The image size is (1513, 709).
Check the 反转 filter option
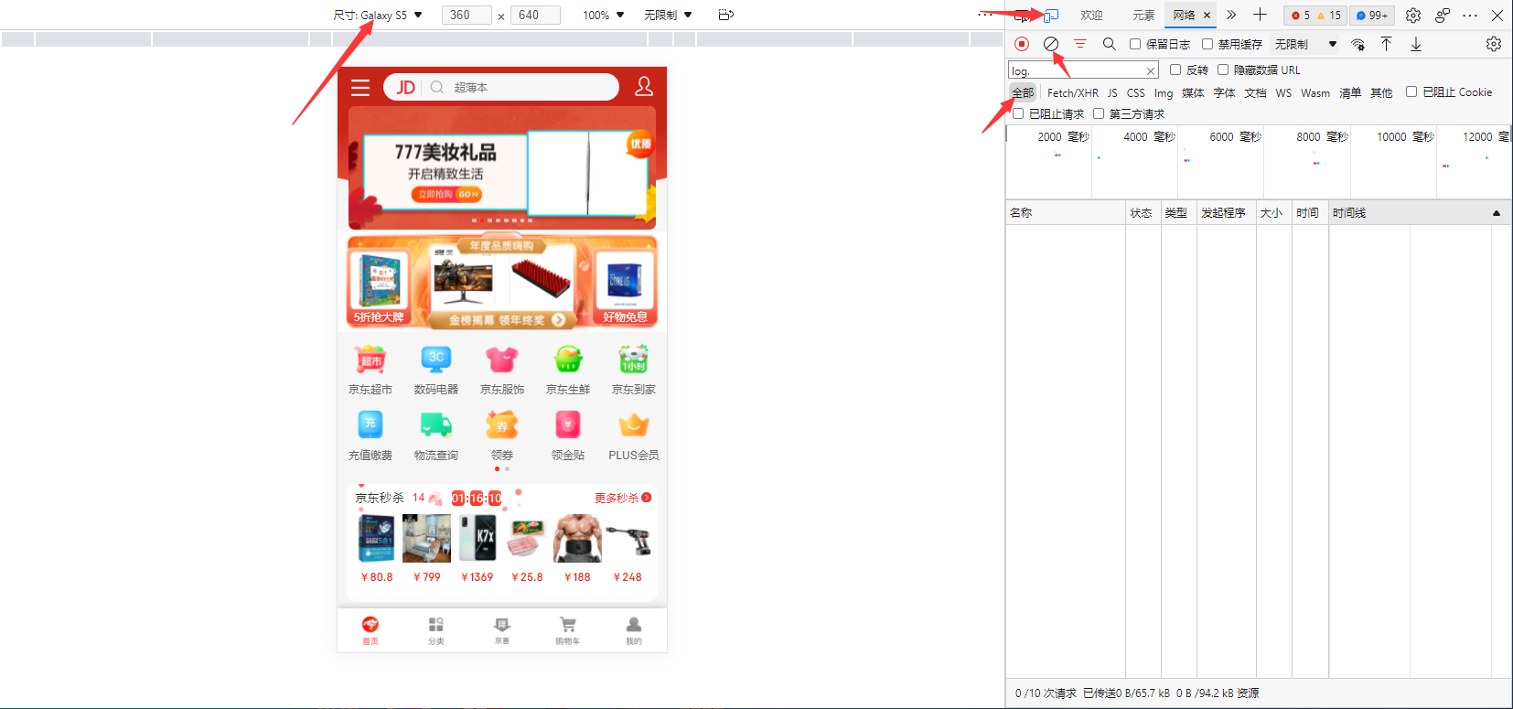[x=1175, y=70]
